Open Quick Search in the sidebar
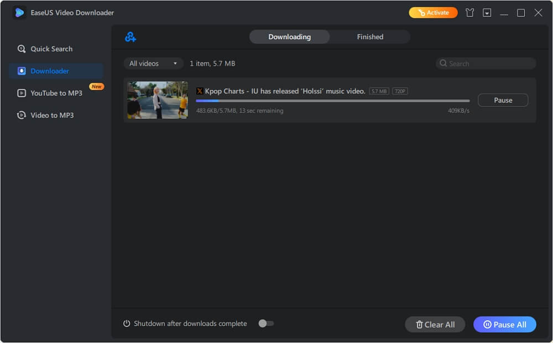 point(56,49)
